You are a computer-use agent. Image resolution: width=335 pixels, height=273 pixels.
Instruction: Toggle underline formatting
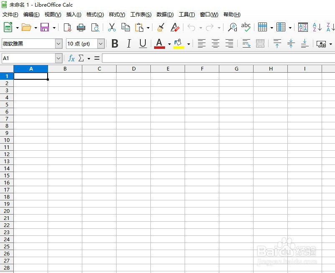[142, 43]
